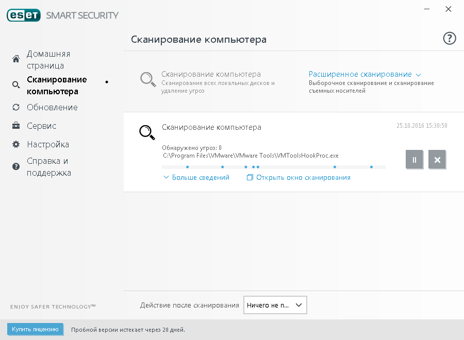Image resolution: width=464 pixels, height=340 pixels.
Task: Open the Сервис section
Action: click(41, 126)
